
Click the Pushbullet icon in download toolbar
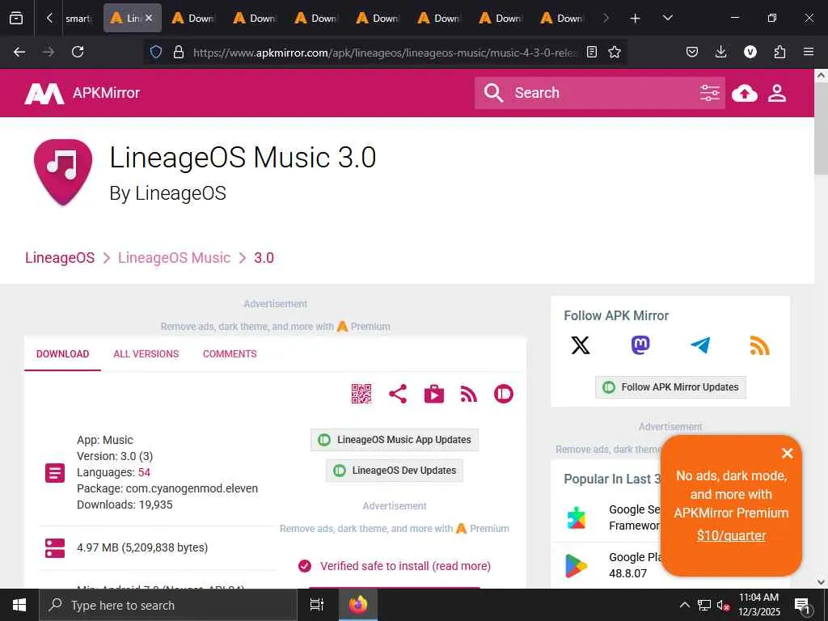[x=504, y=394]
